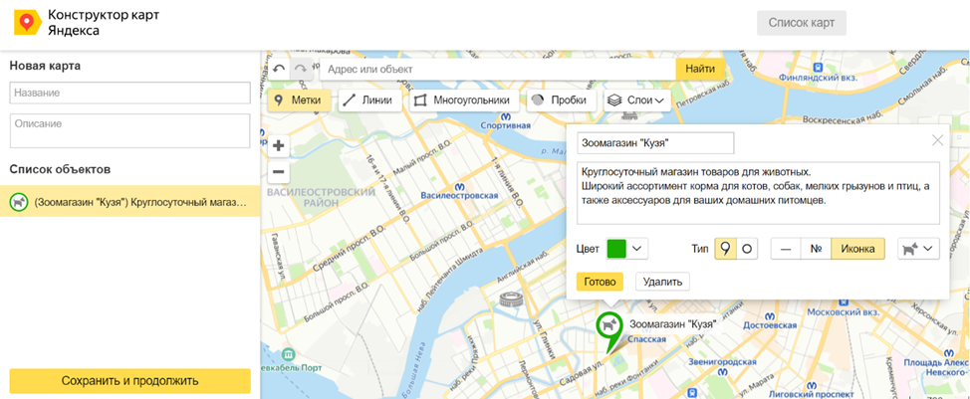The image size is (970, 399).
Task: Click the Готово done button
Action: tap(600, 282)
